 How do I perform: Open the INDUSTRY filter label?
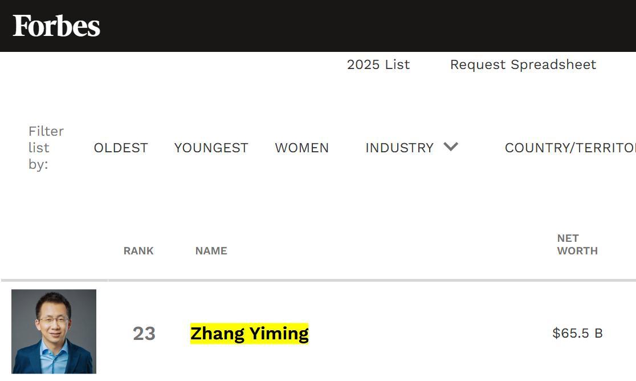[x=399, y=148]
